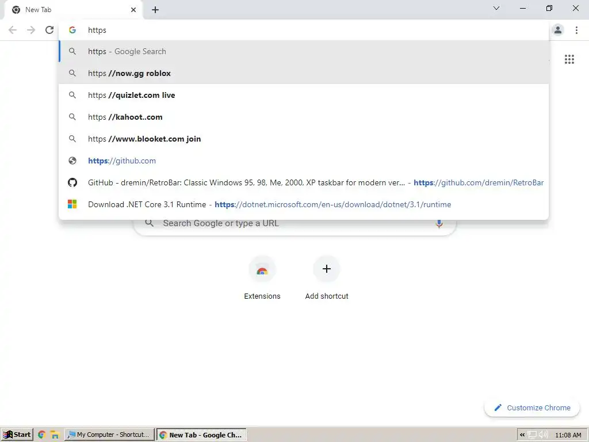Reload the page with the refresh icon

click(49, 30)
